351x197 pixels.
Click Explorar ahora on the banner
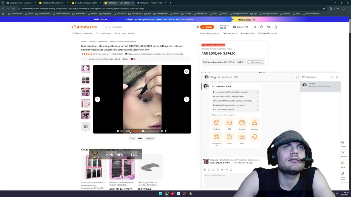pos(247,19)
